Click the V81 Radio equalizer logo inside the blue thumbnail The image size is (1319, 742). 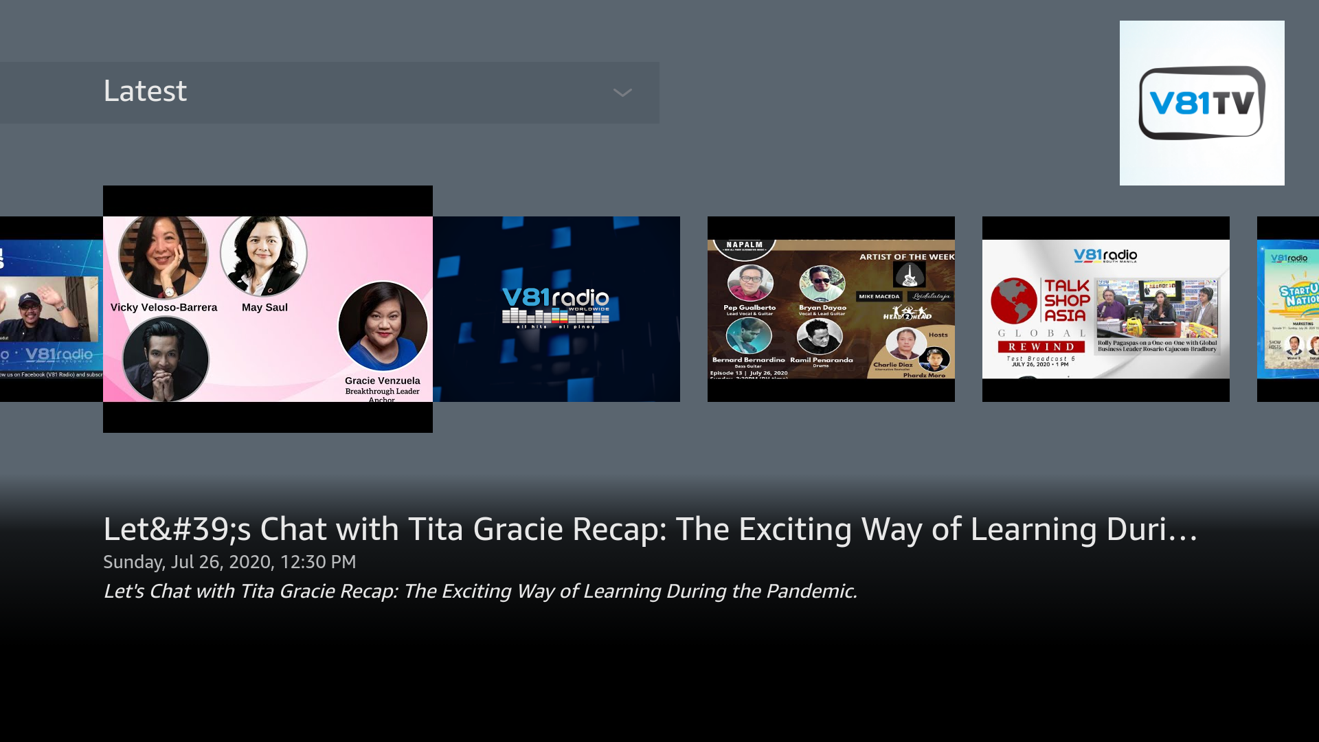pyautogui.click(x=556, y=306)
